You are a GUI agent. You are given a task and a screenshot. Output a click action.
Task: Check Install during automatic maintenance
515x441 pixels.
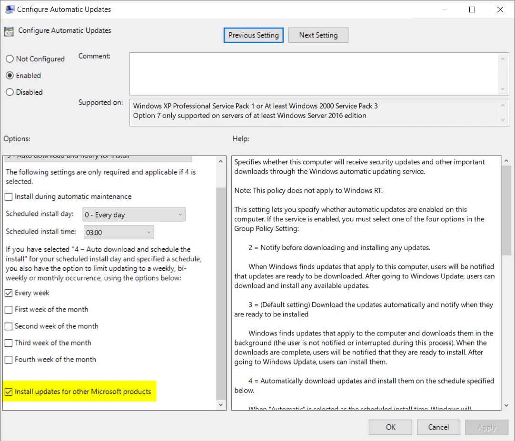tap(9, 196)
